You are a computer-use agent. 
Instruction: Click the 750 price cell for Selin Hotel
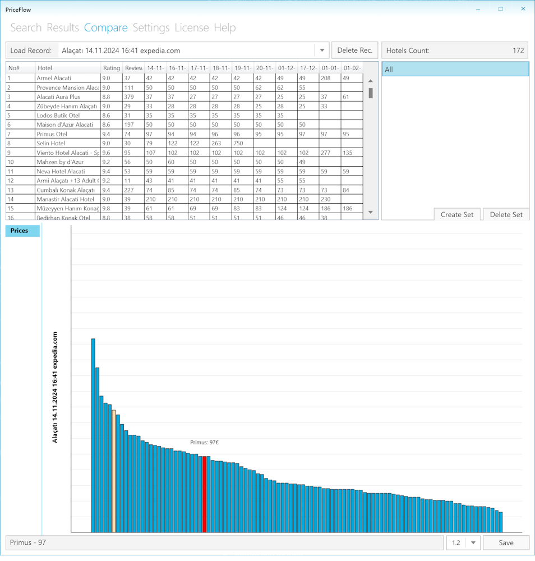pos(242,143)
